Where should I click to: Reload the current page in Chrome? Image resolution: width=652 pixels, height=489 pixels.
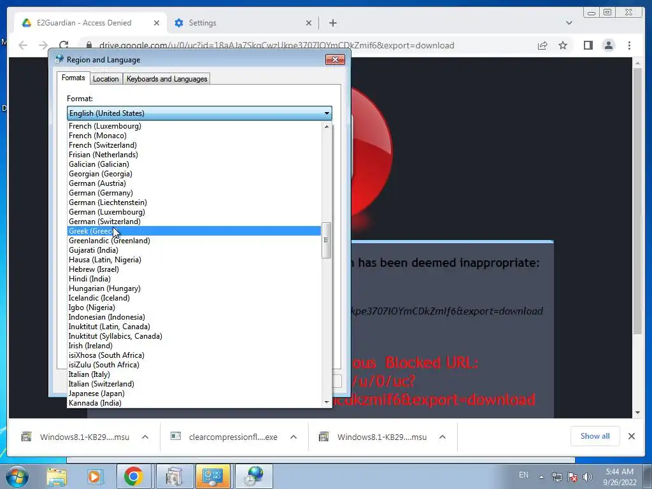pos(64,45)
